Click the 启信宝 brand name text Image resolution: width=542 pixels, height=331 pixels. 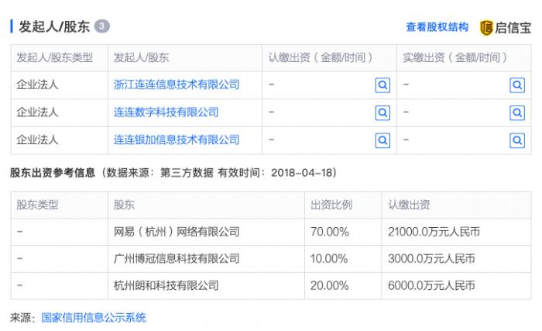[513, 28]
